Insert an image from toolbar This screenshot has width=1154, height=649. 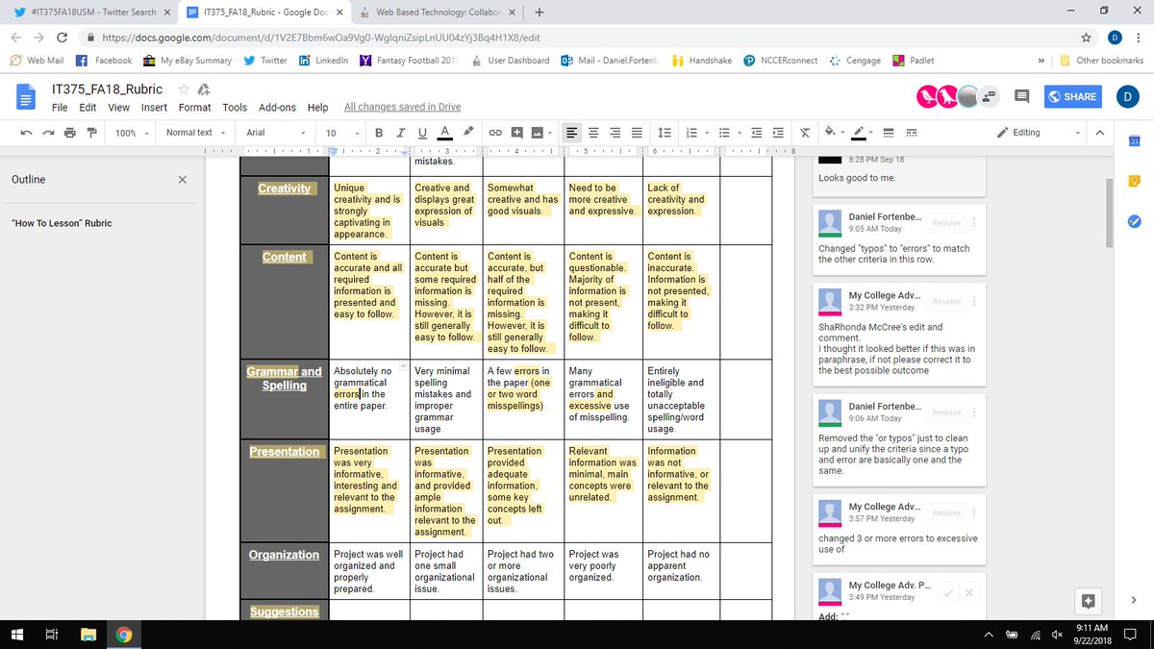[538, 133]
